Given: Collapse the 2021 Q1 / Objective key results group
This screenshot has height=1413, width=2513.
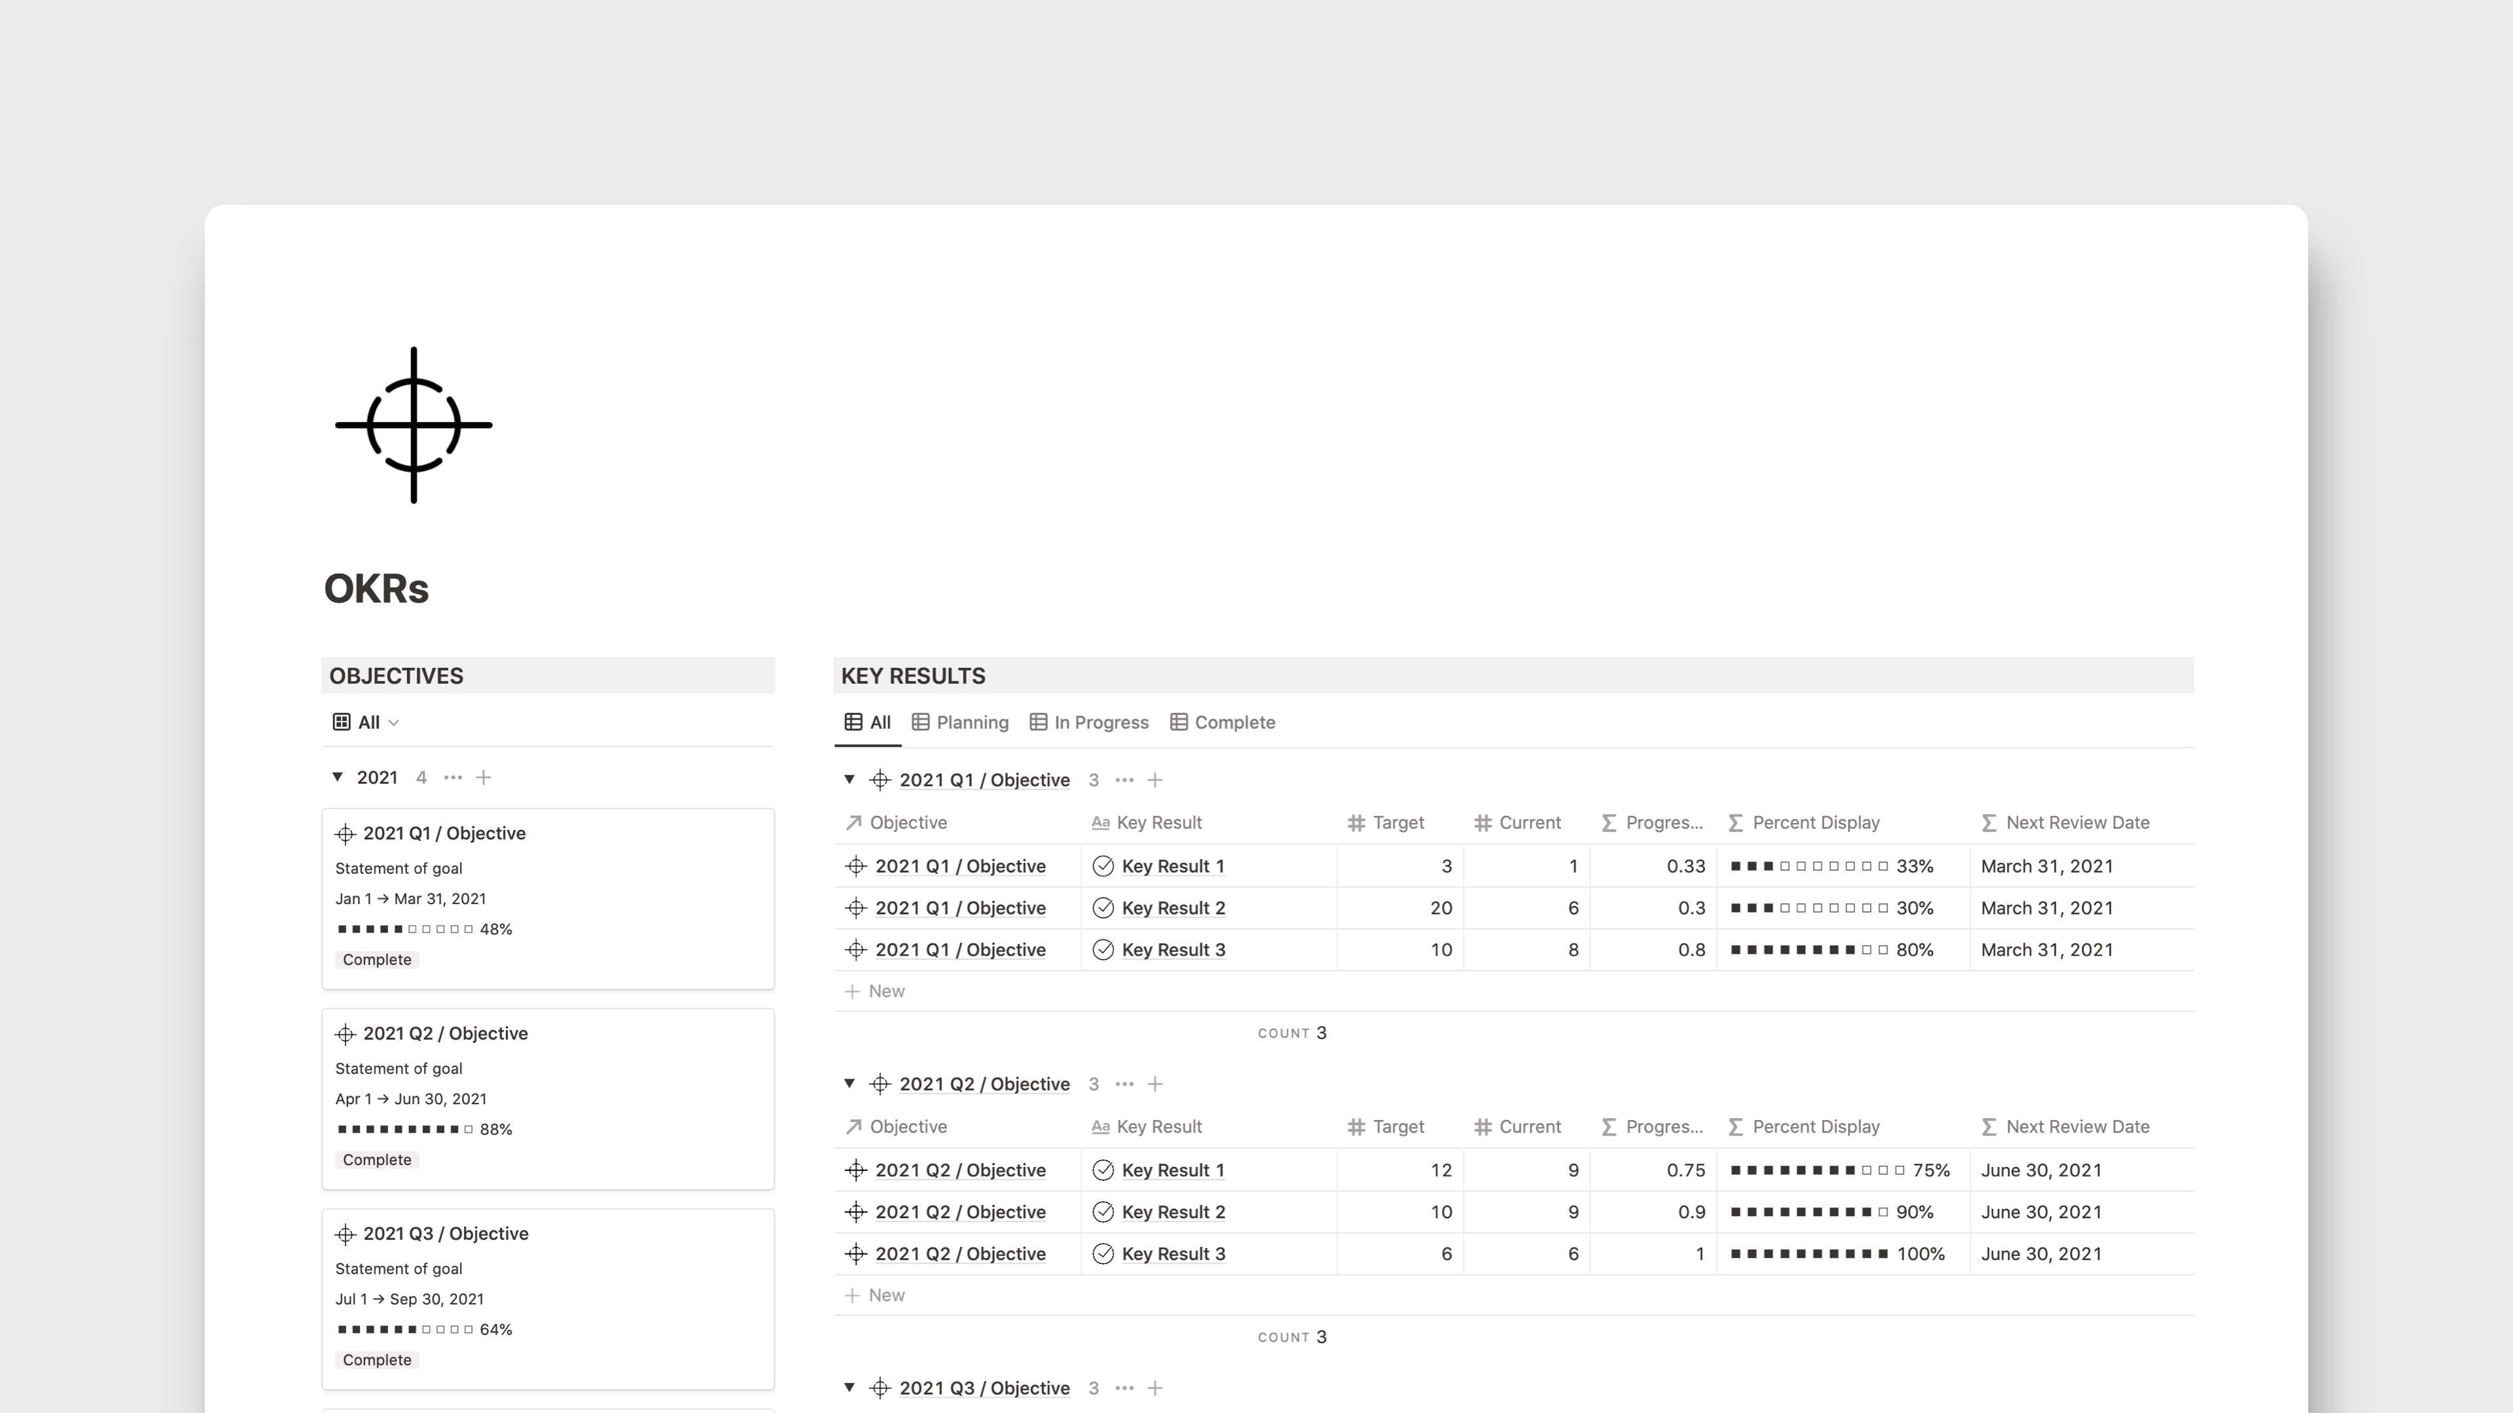Looking at the screenshot, I should 849,779.
